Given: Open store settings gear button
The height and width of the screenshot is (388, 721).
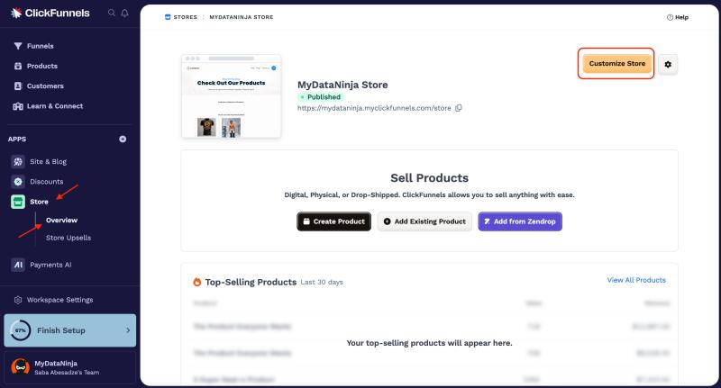Looking at the screenshot, I should tap(668, 64).
